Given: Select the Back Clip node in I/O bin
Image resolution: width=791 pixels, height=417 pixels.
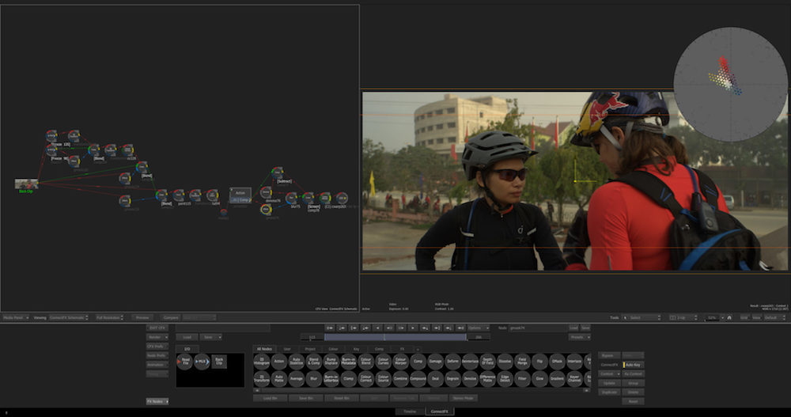Looking at the screenshot, I should click(219, 362).
